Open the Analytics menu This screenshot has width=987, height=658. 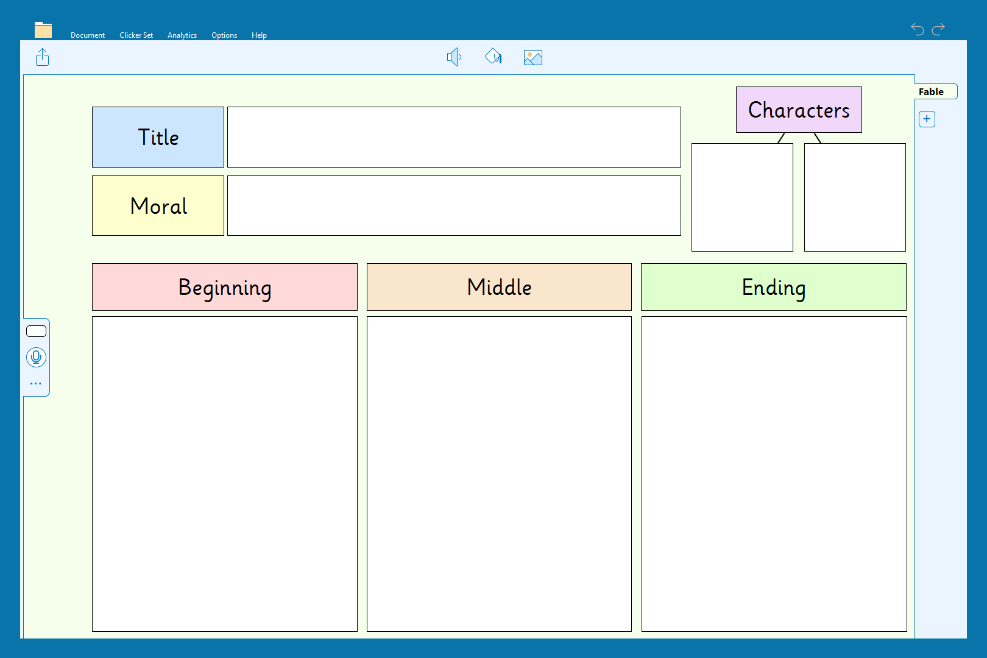click(x=182, y=35)
